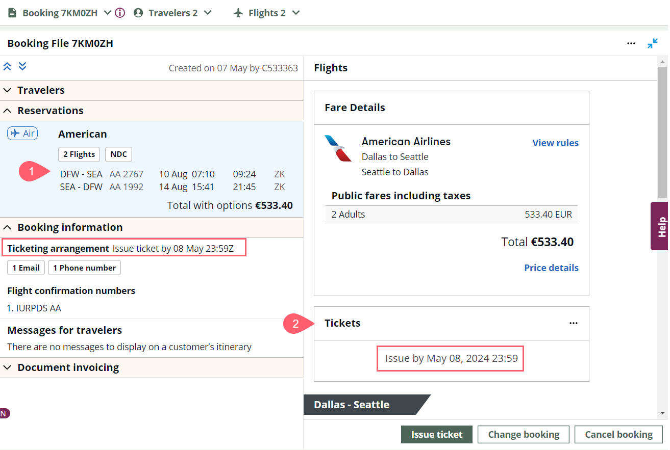
Task: Click flight number AA 1992
Action: click(127, 187)
